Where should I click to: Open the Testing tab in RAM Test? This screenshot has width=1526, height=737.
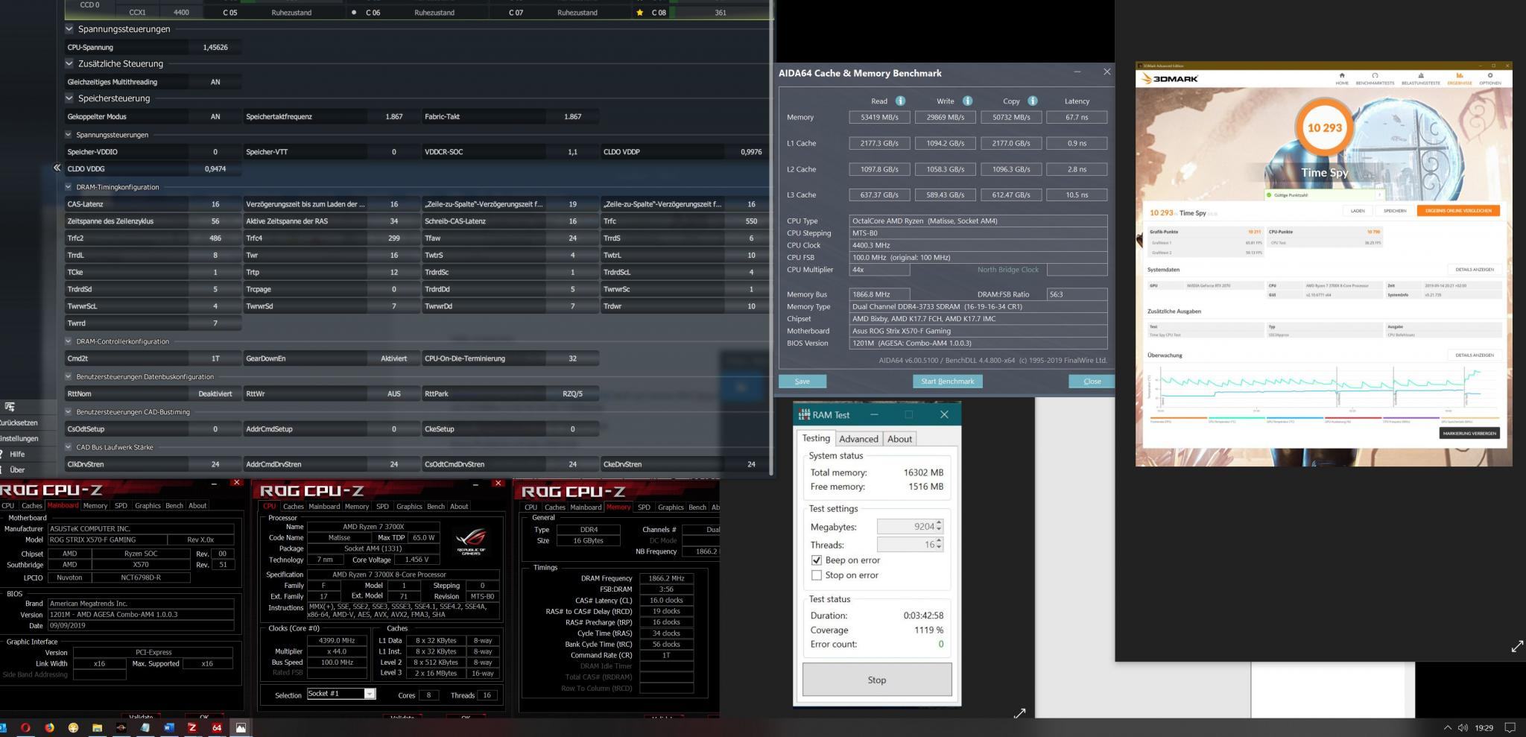[815, 438]
